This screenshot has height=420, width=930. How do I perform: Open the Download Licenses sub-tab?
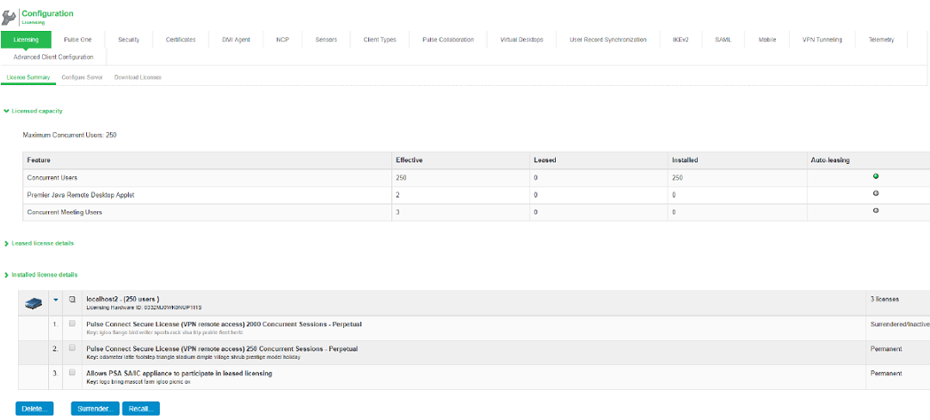[138, 77]
